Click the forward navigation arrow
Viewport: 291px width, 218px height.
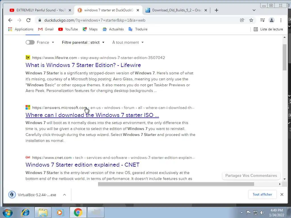pos(19,20)
